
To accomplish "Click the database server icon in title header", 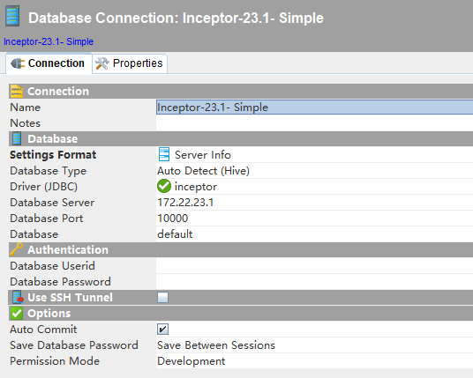I will pos(12,16).
